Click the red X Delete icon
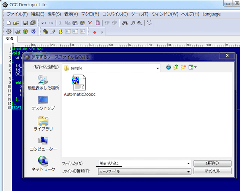The image size is (240, 191). pos(90,23)
